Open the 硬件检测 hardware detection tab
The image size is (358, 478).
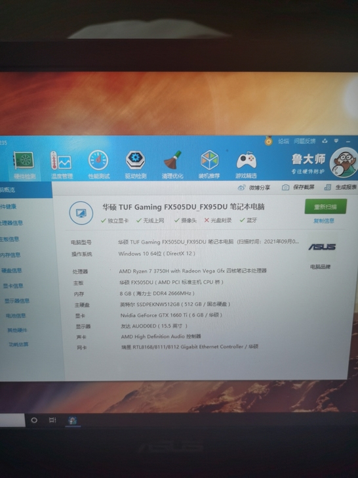(24, 165)
